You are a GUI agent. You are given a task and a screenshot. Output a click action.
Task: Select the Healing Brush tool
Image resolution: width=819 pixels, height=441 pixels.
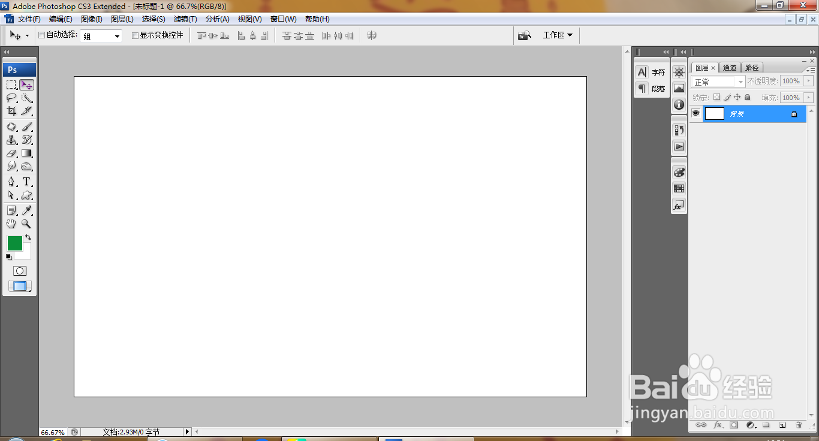(x=11, y=126)
